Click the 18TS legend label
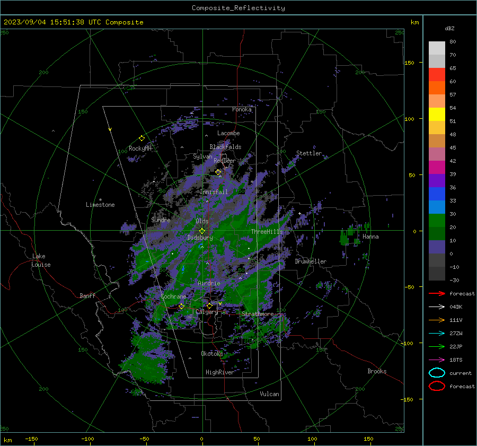Viewport: 477px width, 446px height. point(456,360)
